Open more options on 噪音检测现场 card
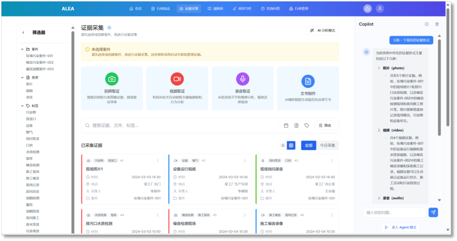This screenshot has width=457, height=241. (x=245, y=215)
